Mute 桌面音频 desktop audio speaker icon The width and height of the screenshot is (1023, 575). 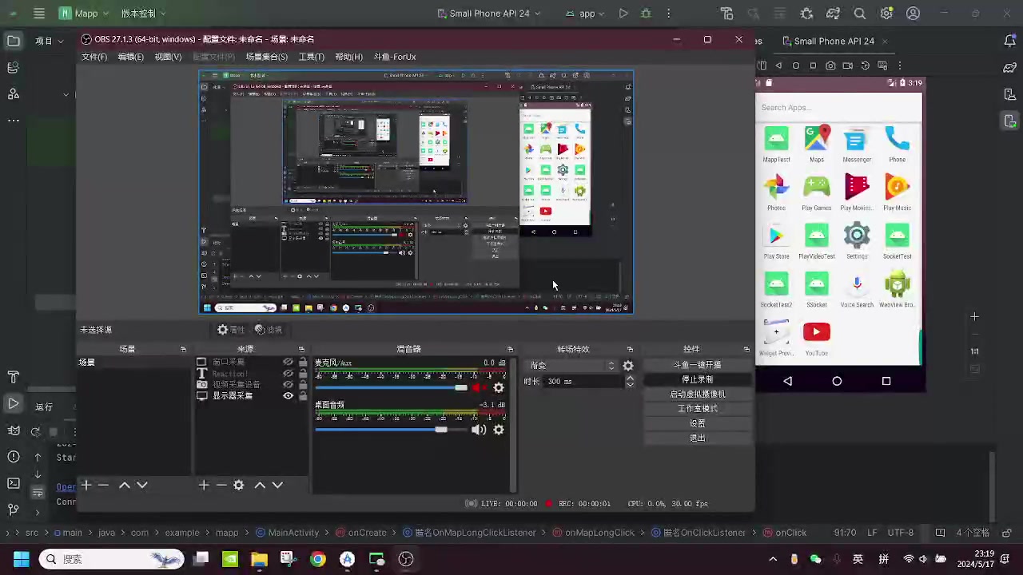pos(478,430)
